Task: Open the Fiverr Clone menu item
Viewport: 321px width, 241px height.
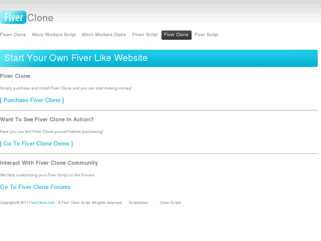Action: coord(13,34)
